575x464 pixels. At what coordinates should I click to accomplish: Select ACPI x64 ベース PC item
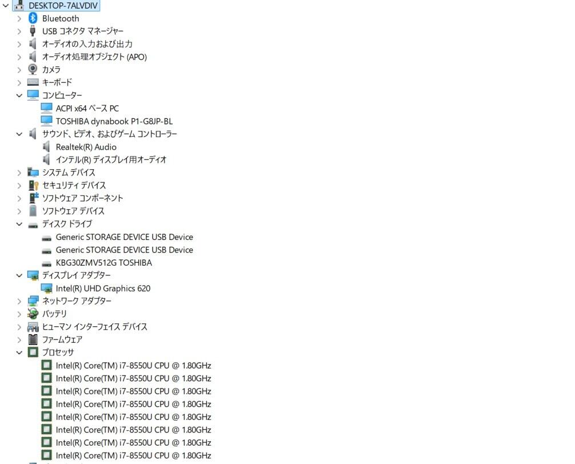(x=87, y=109)
